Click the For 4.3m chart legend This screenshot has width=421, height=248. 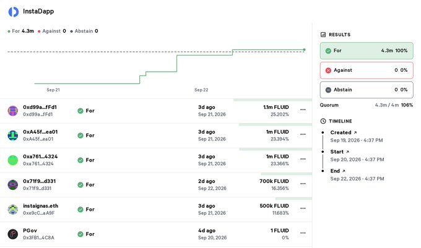click(20, 31)
